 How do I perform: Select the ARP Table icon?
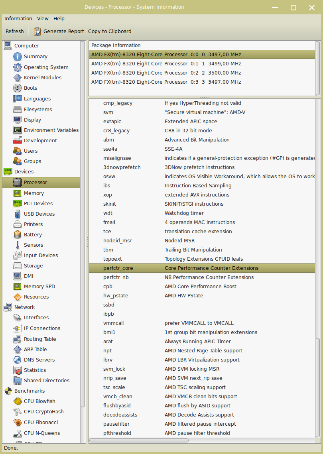[18, 350]
